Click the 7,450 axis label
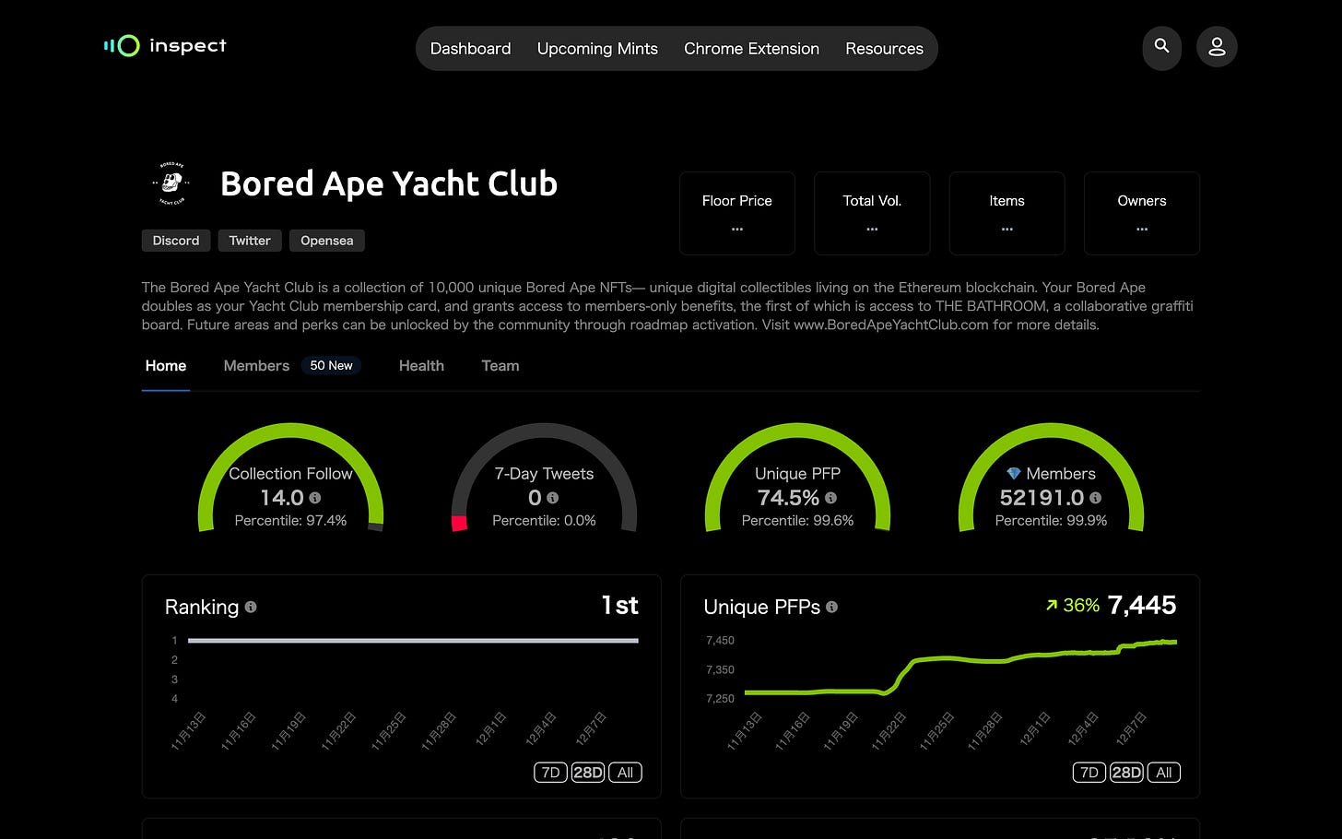This screenshot has width=1342, height=839. tap(720, 640)
